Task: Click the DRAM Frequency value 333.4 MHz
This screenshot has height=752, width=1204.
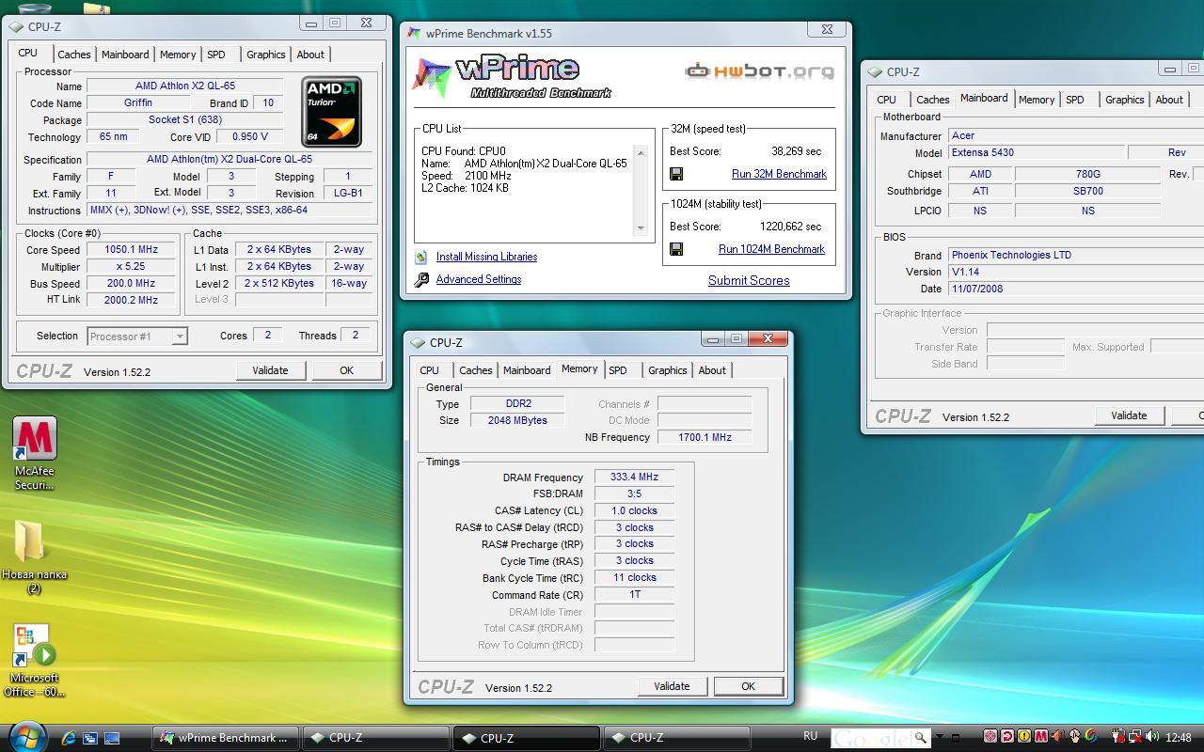Action: coord(634,477)
